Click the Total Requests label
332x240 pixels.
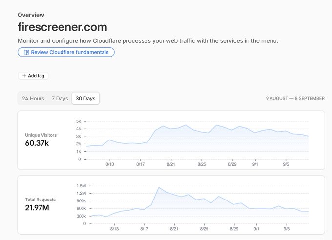pyautogui.click(x=40, y=200)
